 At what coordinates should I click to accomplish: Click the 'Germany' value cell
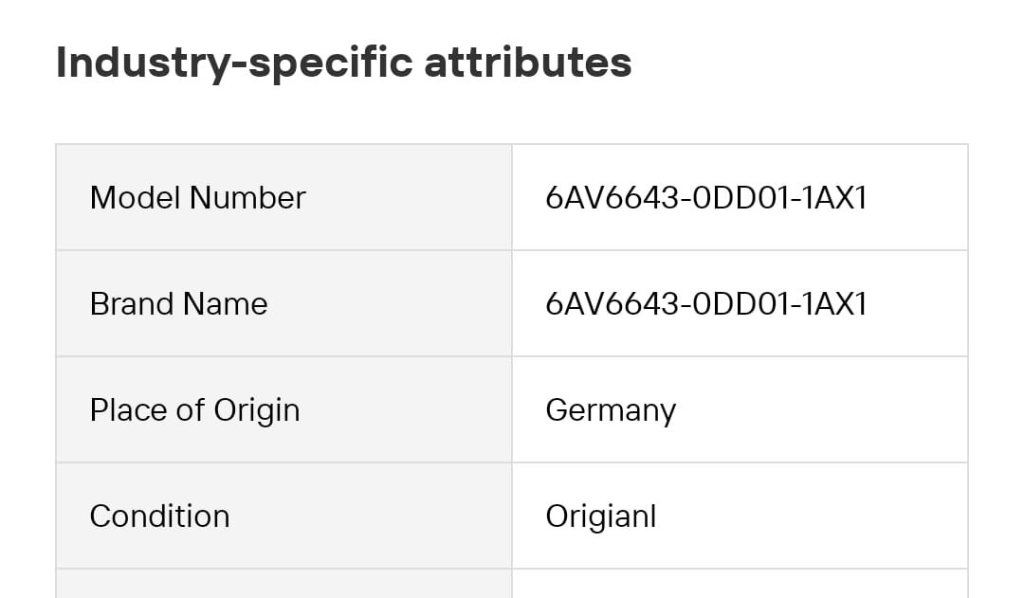tap(740, 410)
